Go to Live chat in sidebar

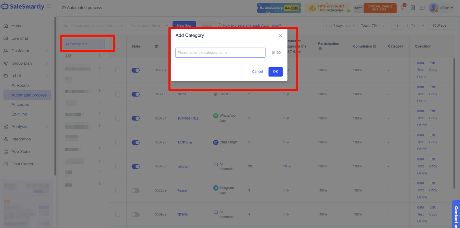tap(20, 38)
